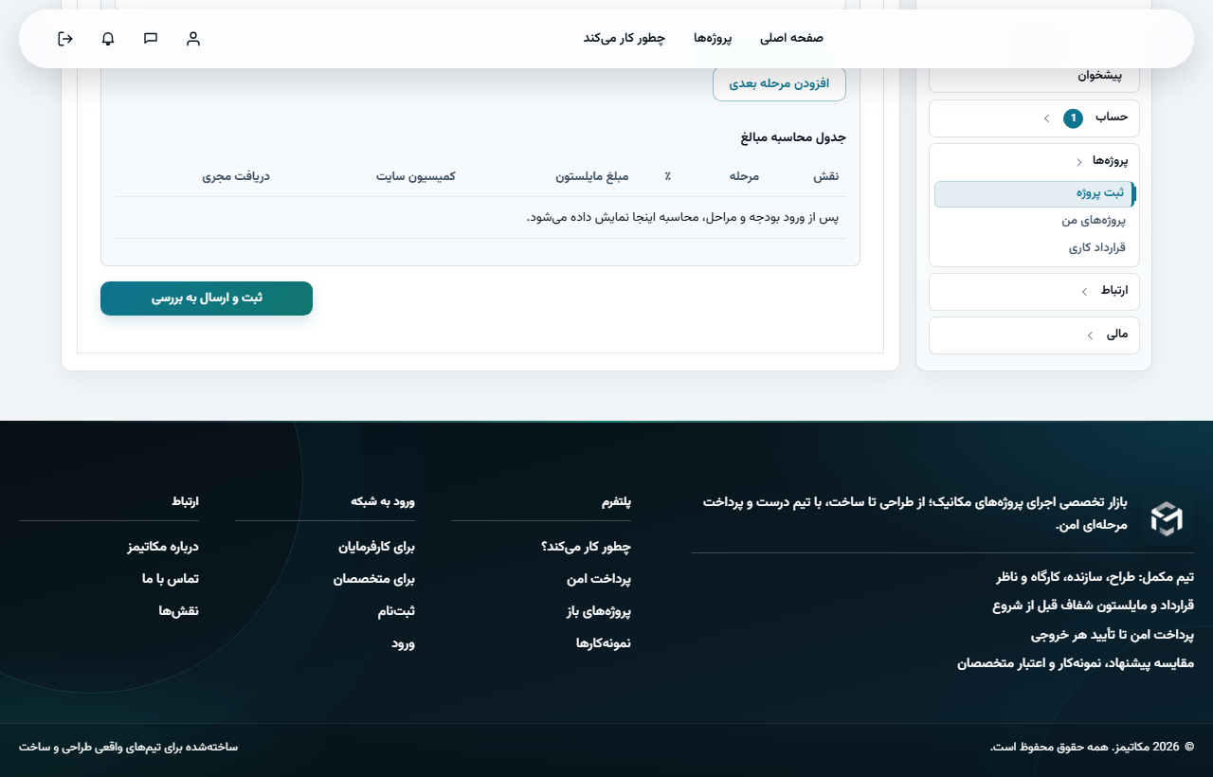The width and height of the screenshot is (1213, 777).
Task: Open the user profile icon
Action: 193,39
